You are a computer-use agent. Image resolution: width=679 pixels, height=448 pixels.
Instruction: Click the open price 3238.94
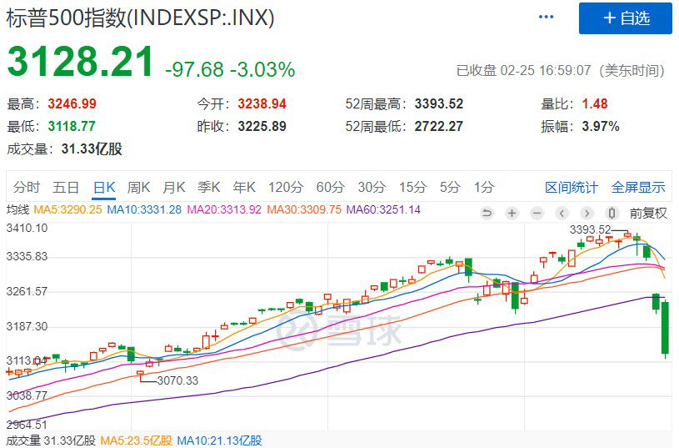pos(262,103)
